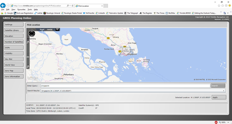
Task: Open the Iono Map panel
Action: [14, 71]
